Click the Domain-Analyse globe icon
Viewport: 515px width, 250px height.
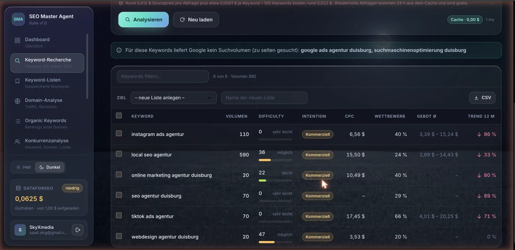pyautogui.click(x=17, y=101)
